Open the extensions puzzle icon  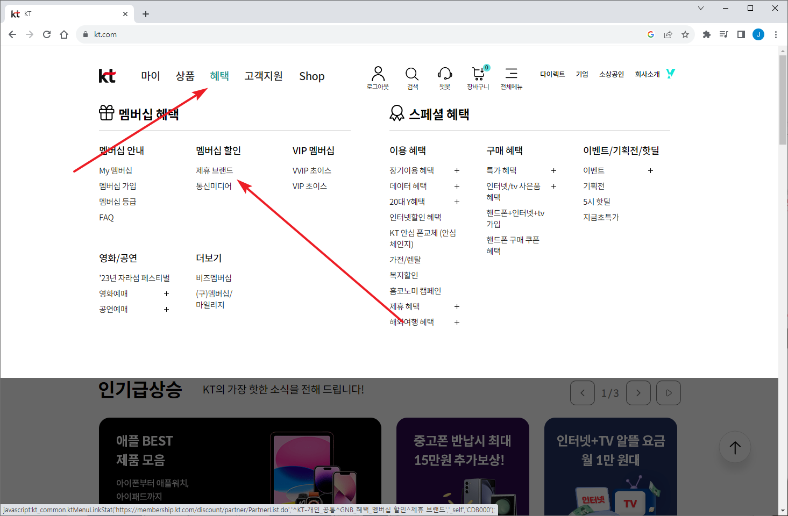(707, 34)
